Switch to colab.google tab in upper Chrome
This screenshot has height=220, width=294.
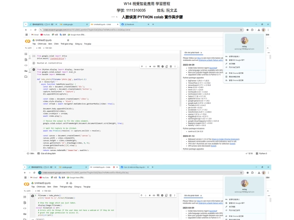coord(73,24)
